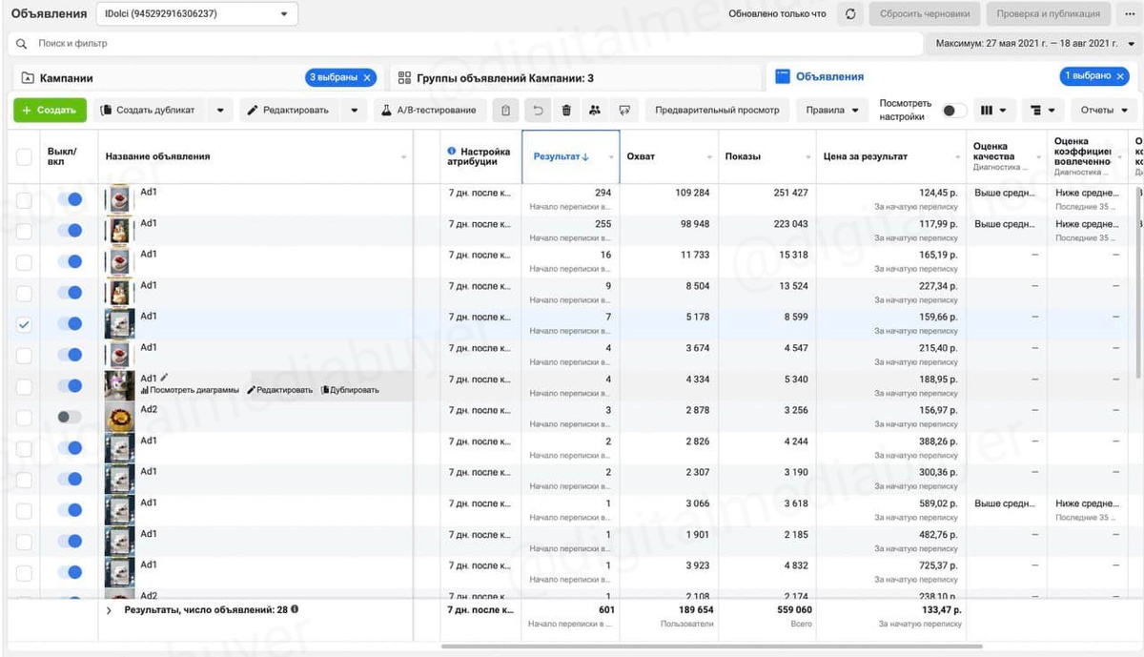Open the Правила dropdown
The image size is (1144, 657).
tap(832, 111)
